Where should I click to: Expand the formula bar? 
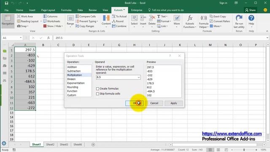click(267, 38)
